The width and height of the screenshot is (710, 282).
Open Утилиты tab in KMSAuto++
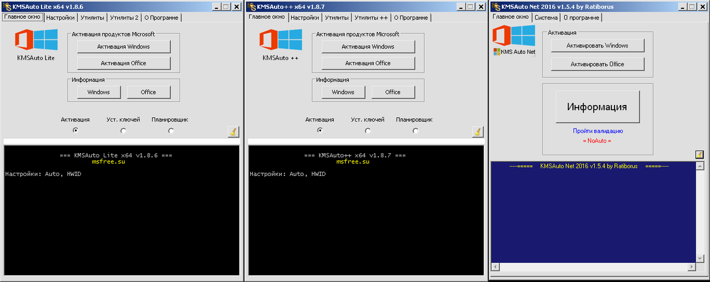337,18
